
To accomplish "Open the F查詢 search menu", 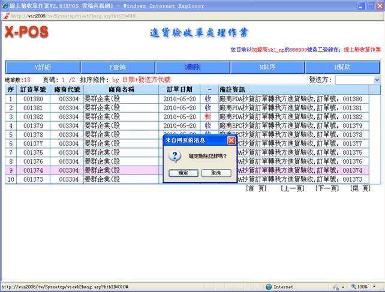I will 118,67.
